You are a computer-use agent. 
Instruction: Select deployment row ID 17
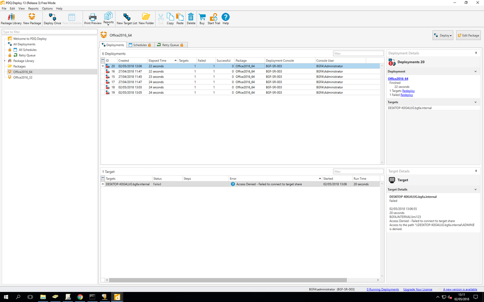click(241, 82)
